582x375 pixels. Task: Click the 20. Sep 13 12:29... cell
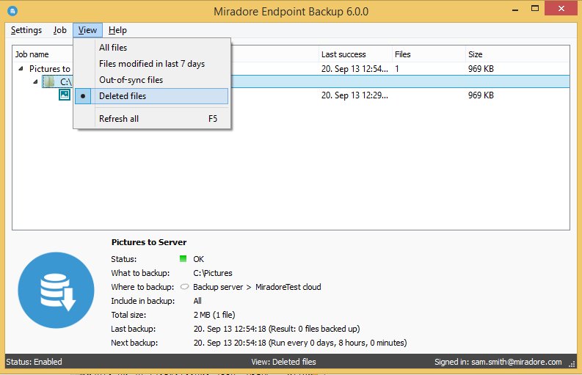tap(354, 95)
